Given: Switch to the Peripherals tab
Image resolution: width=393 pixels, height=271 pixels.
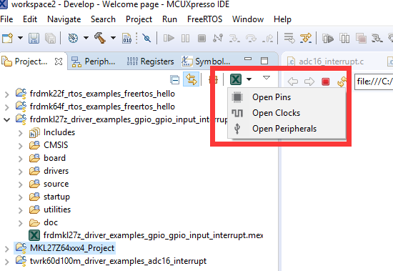Looking at the screenshot, I should coord(93,61).
